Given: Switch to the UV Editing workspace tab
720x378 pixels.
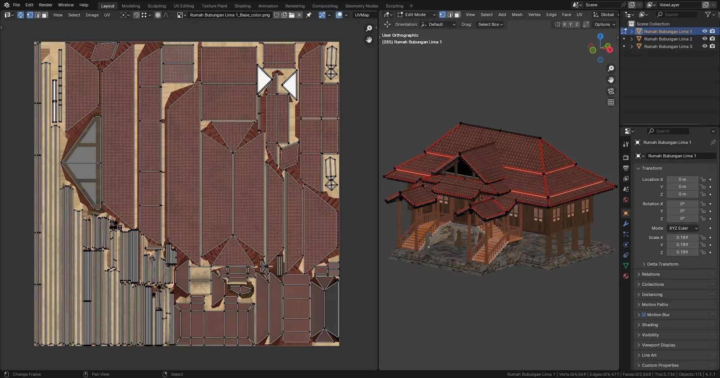Looking at the screenshot, I should 184,6.
